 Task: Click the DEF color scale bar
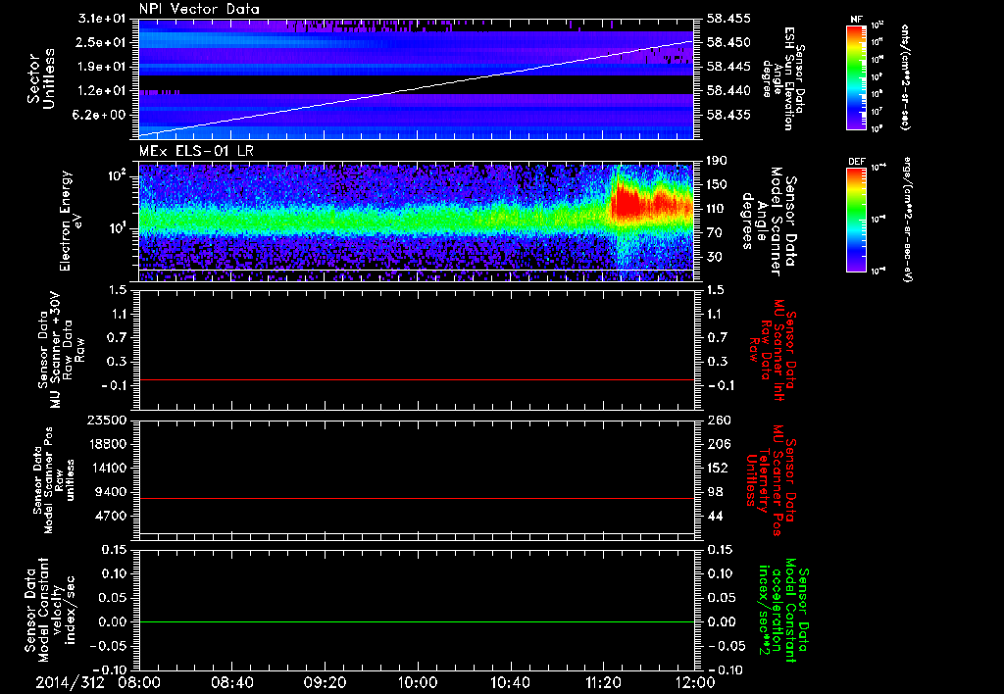[856, 220]
